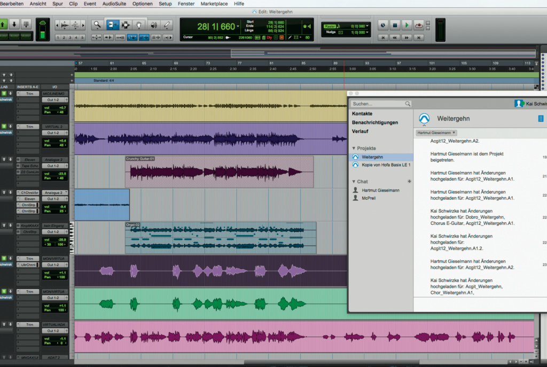Collapse the Chat section
Screen dimensions: 547x367
click(x=354, y=182)
